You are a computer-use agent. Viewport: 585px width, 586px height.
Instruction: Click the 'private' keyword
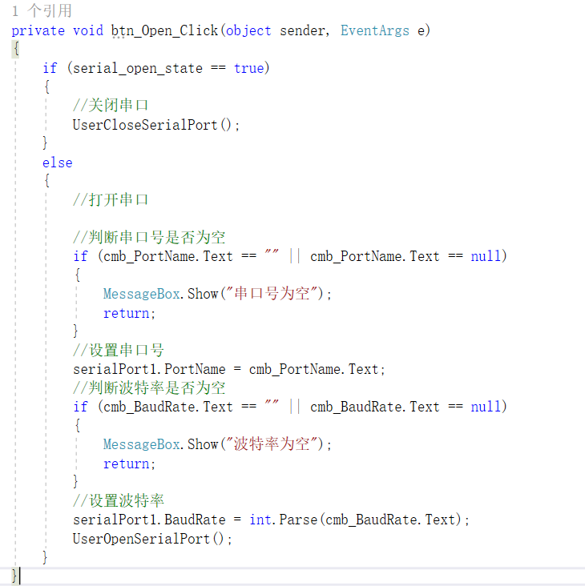[x=38, y=30]
